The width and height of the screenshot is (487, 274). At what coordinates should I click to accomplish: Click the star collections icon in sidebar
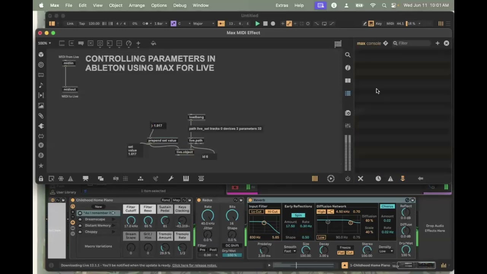[41, 166]
